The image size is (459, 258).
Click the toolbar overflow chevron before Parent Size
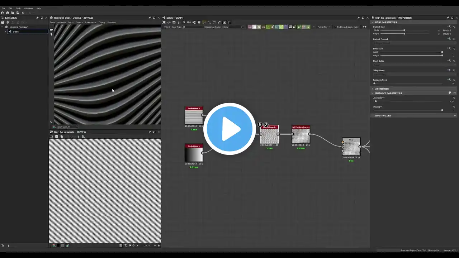(313, 27)
